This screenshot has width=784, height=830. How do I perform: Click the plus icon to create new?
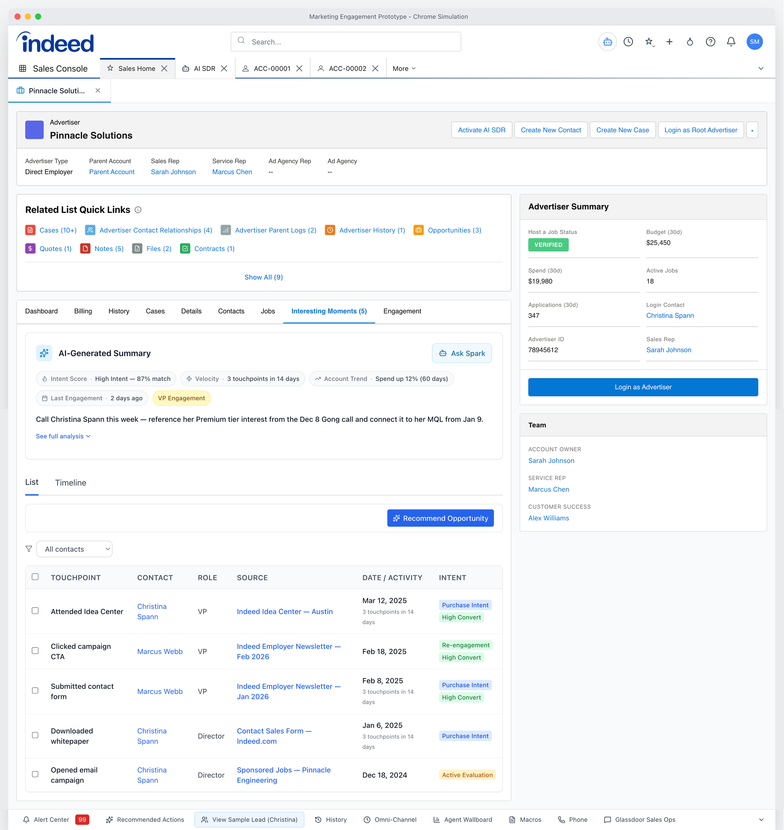coord(669,42)
